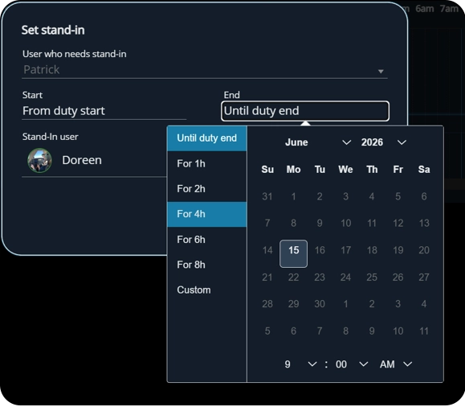Viewport: 465px width, 407px height.
Task: Select June 14 in the calendar
Action: [267, 250]
